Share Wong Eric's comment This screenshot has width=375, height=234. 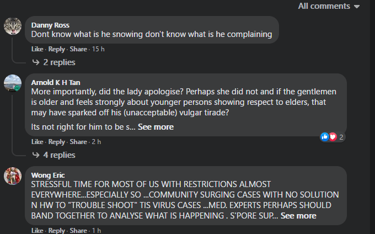78,230
